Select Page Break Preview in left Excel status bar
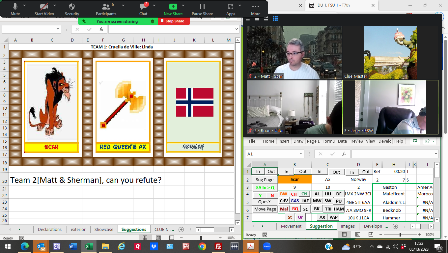448x253 pixels. [x=172, y=238]
